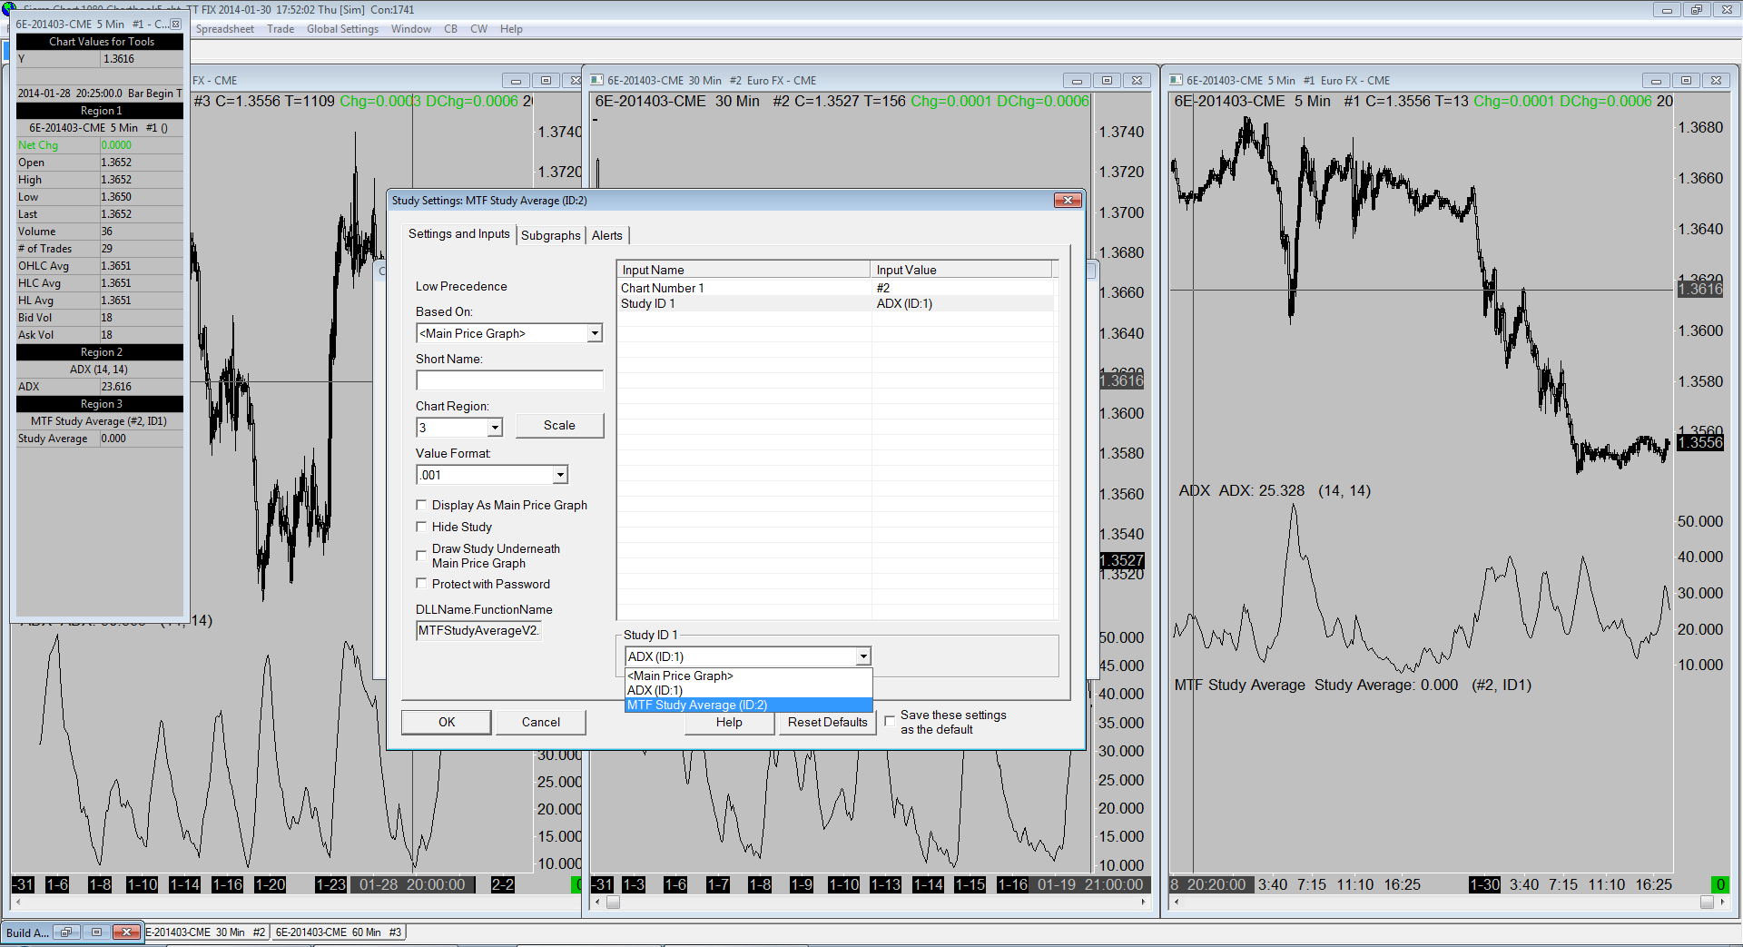1743x947 pixels.
Task: Close the Study Settings dialog with the red X
Action: click(x=1068, y=201)
